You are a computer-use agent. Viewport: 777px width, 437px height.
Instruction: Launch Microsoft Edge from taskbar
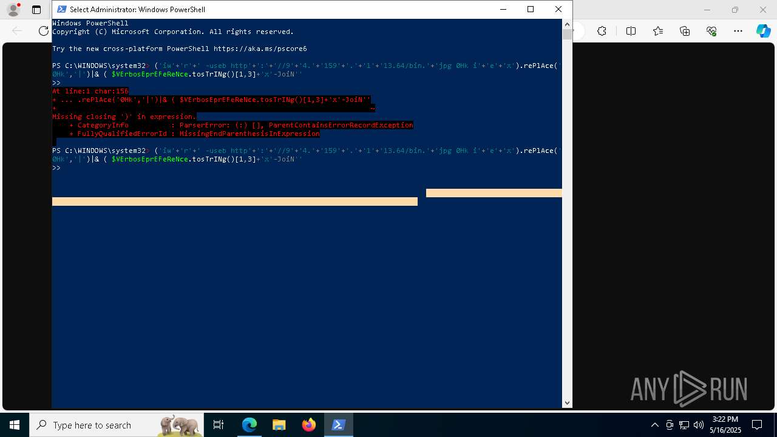pos(249,425)
